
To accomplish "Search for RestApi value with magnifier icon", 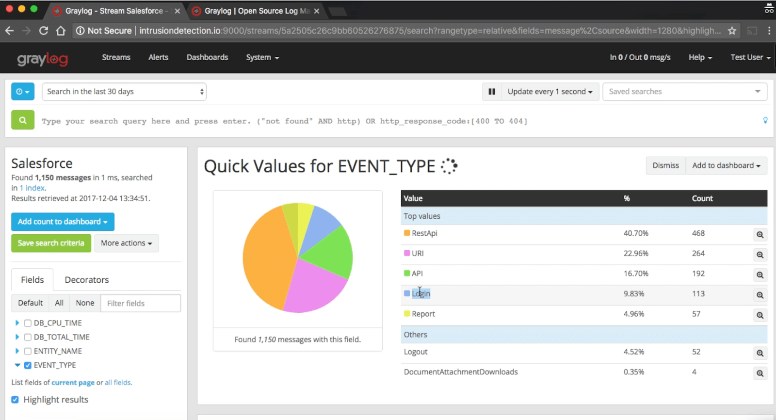I will 760,235.
